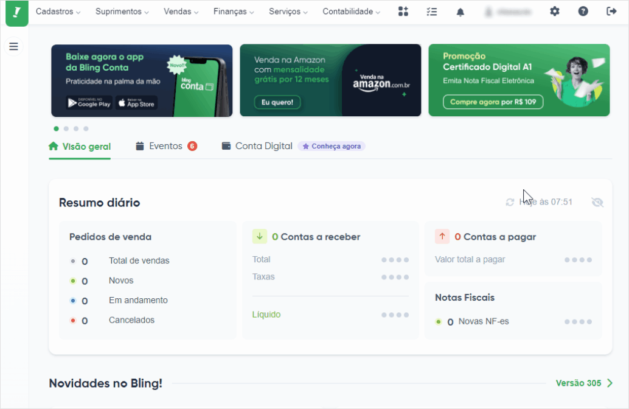Click the Google Play badge
Screen dimensions: 629x409
[x=89, y=103]
